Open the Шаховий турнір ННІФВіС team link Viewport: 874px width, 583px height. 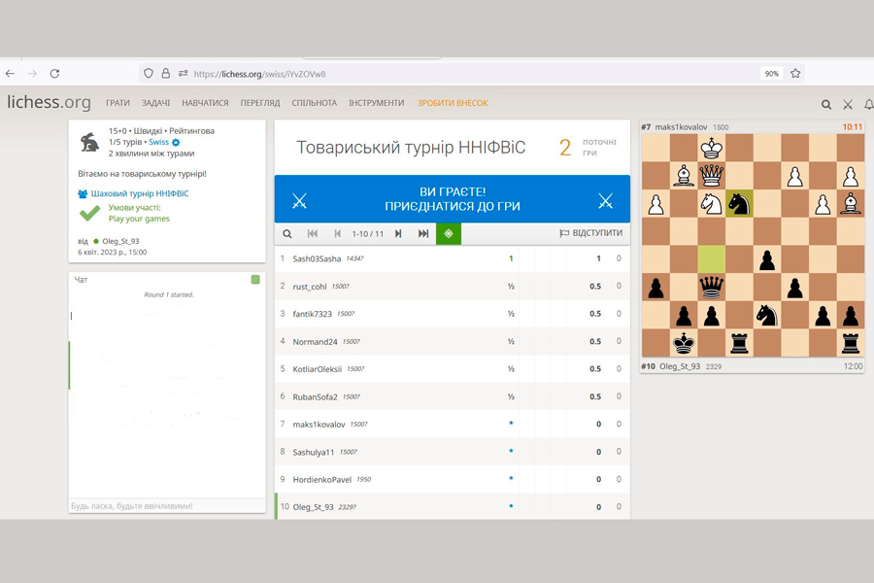tap(139, 193)
